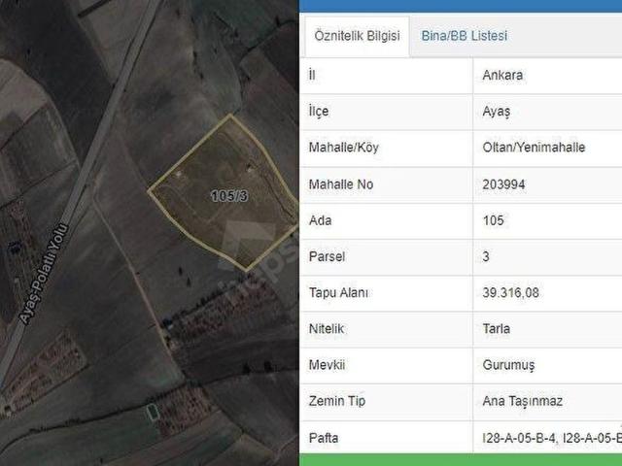Screen dimensions: 622x466
Task: Click the Pafta row label
Action: [x=324, y=438]
